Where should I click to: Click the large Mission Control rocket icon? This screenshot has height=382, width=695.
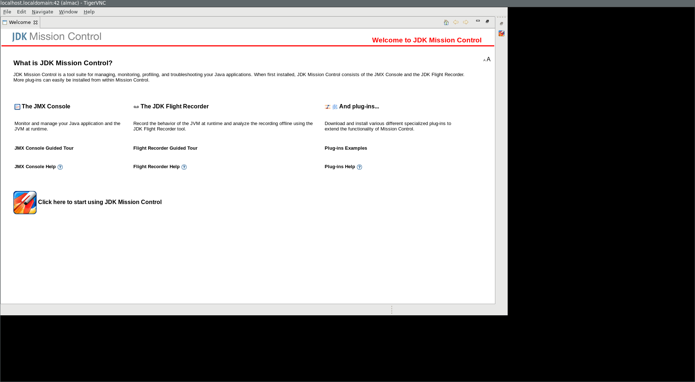(25, 203)
